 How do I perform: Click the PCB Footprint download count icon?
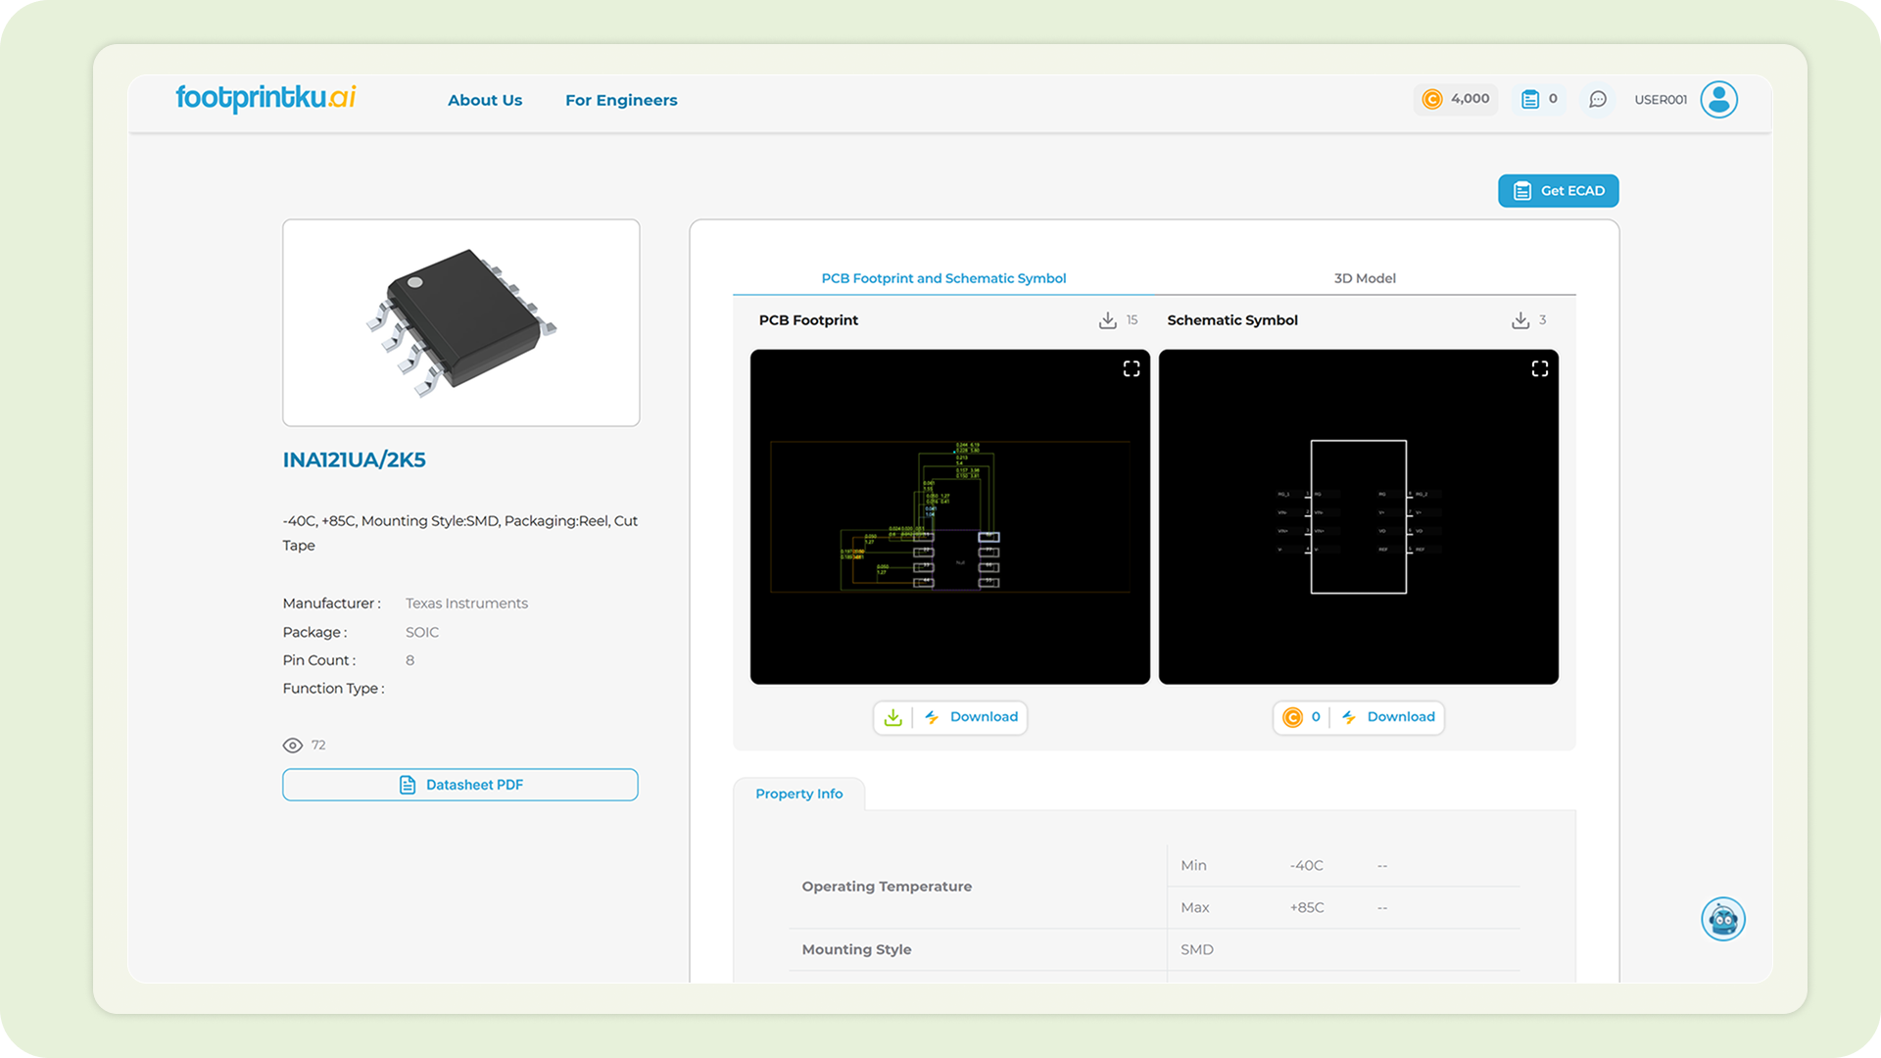pos(1108,320)
